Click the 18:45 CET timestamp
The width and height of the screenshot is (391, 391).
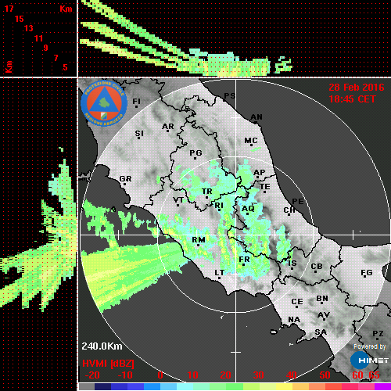pos(352,99)
